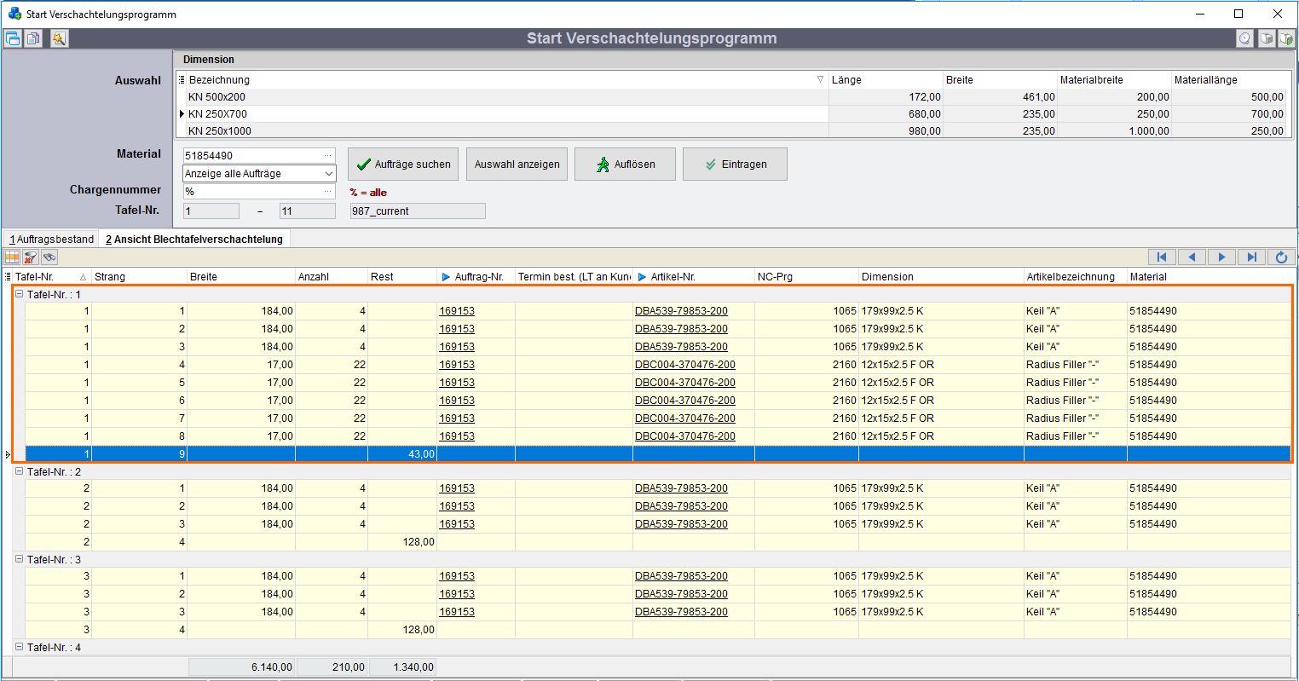Collapse the Tafel-Nr. : 2 group
This screenshot has height=681, width=1299.
click(19, 471)
